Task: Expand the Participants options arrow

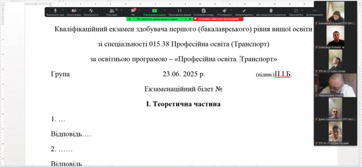Action: 121,10
